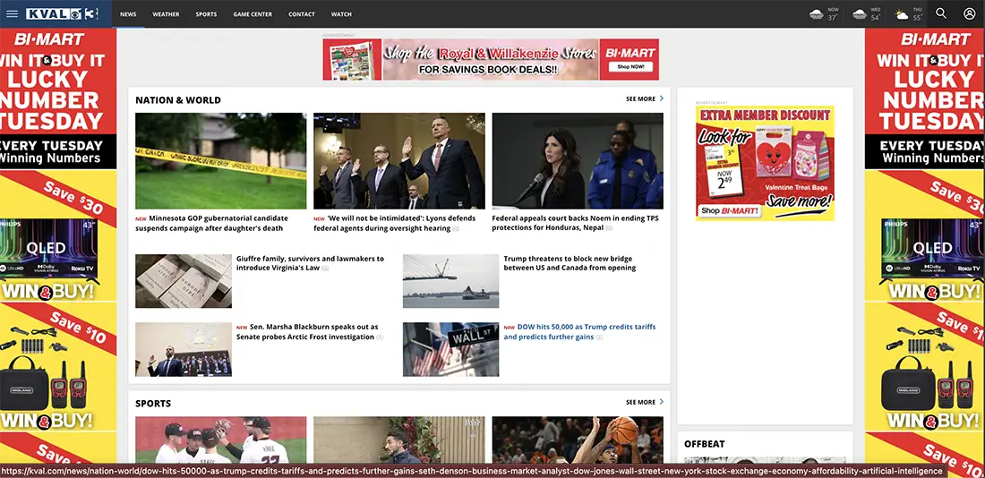Click the basketball player sports thumbnail

578,440
